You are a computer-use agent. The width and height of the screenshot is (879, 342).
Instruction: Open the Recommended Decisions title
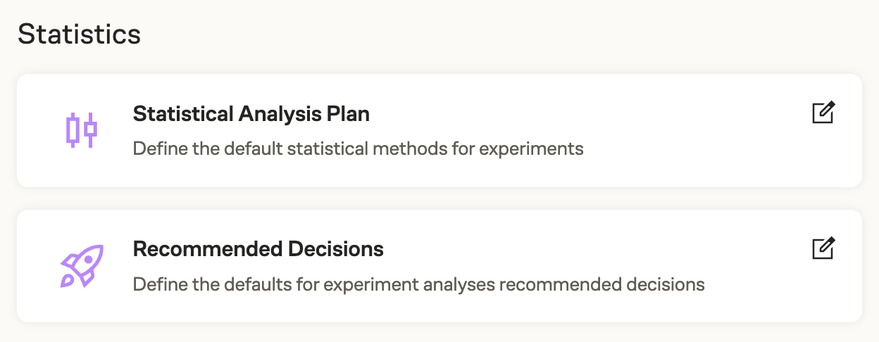[x=258, y=248]
